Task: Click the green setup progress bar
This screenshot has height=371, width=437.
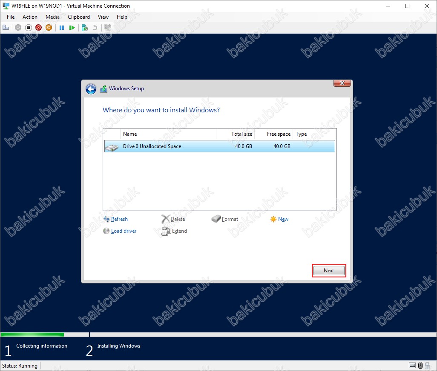Action: 32,334
